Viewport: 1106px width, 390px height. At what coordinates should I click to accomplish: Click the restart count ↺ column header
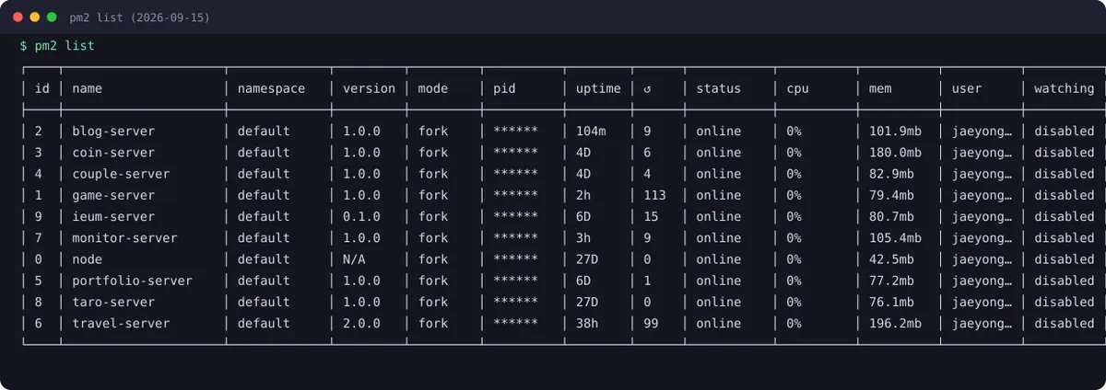point(647,88)
